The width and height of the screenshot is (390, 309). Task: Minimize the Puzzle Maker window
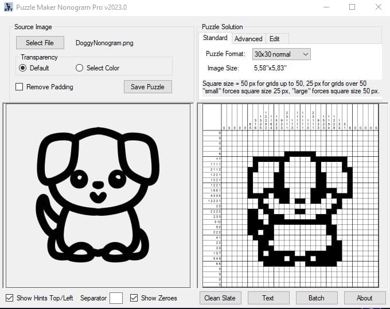pyautogui.click(x=326, y=7)
